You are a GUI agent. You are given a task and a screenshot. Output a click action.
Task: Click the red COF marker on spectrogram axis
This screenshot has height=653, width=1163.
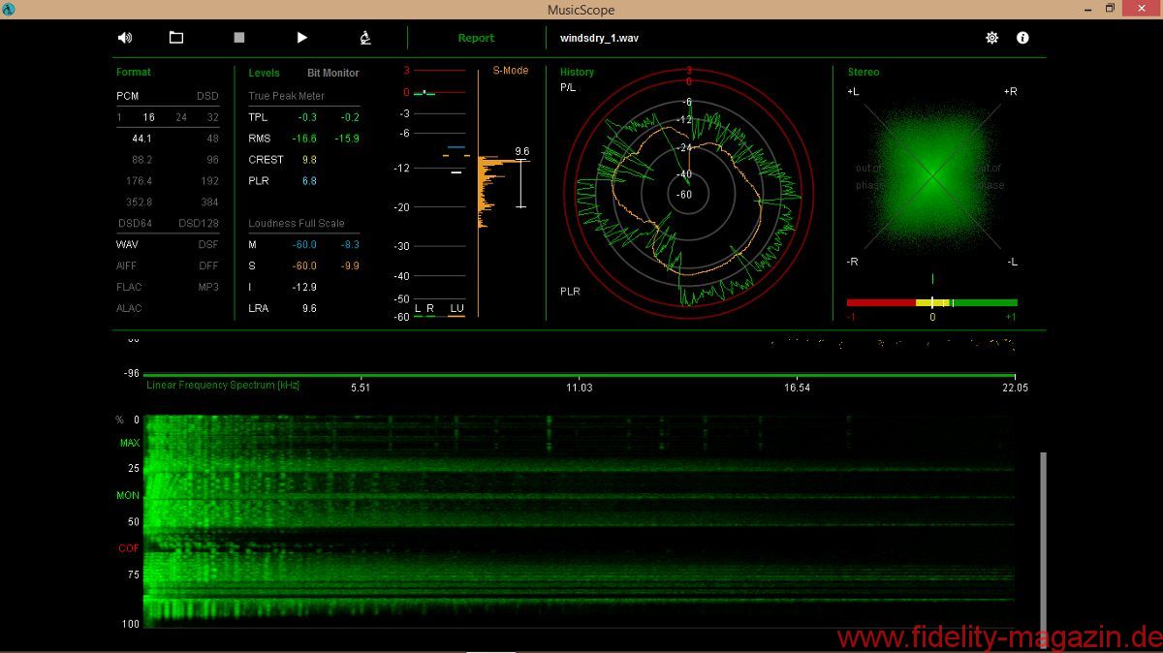click(x=128, y=548)
